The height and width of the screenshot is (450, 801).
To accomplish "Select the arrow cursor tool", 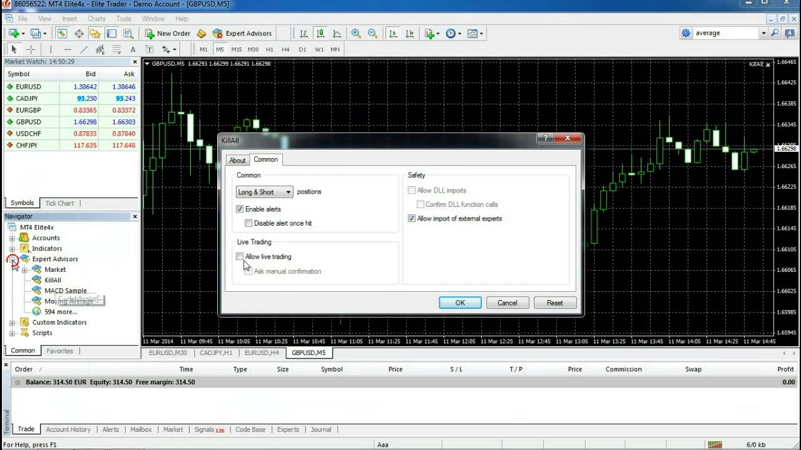I will click(x=14, y=49).
